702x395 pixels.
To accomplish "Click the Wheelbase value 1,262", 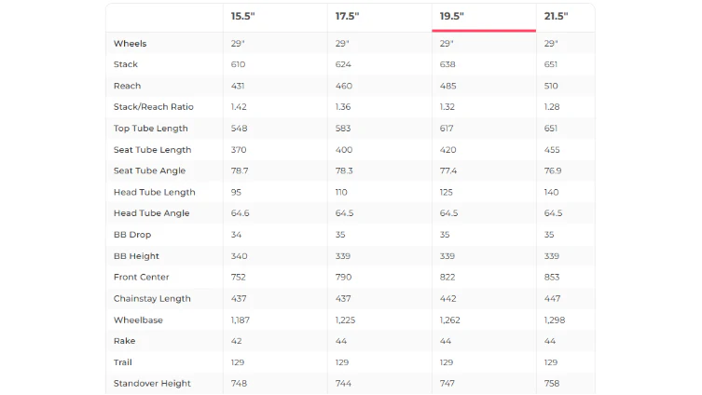I will tap(449, 320).
